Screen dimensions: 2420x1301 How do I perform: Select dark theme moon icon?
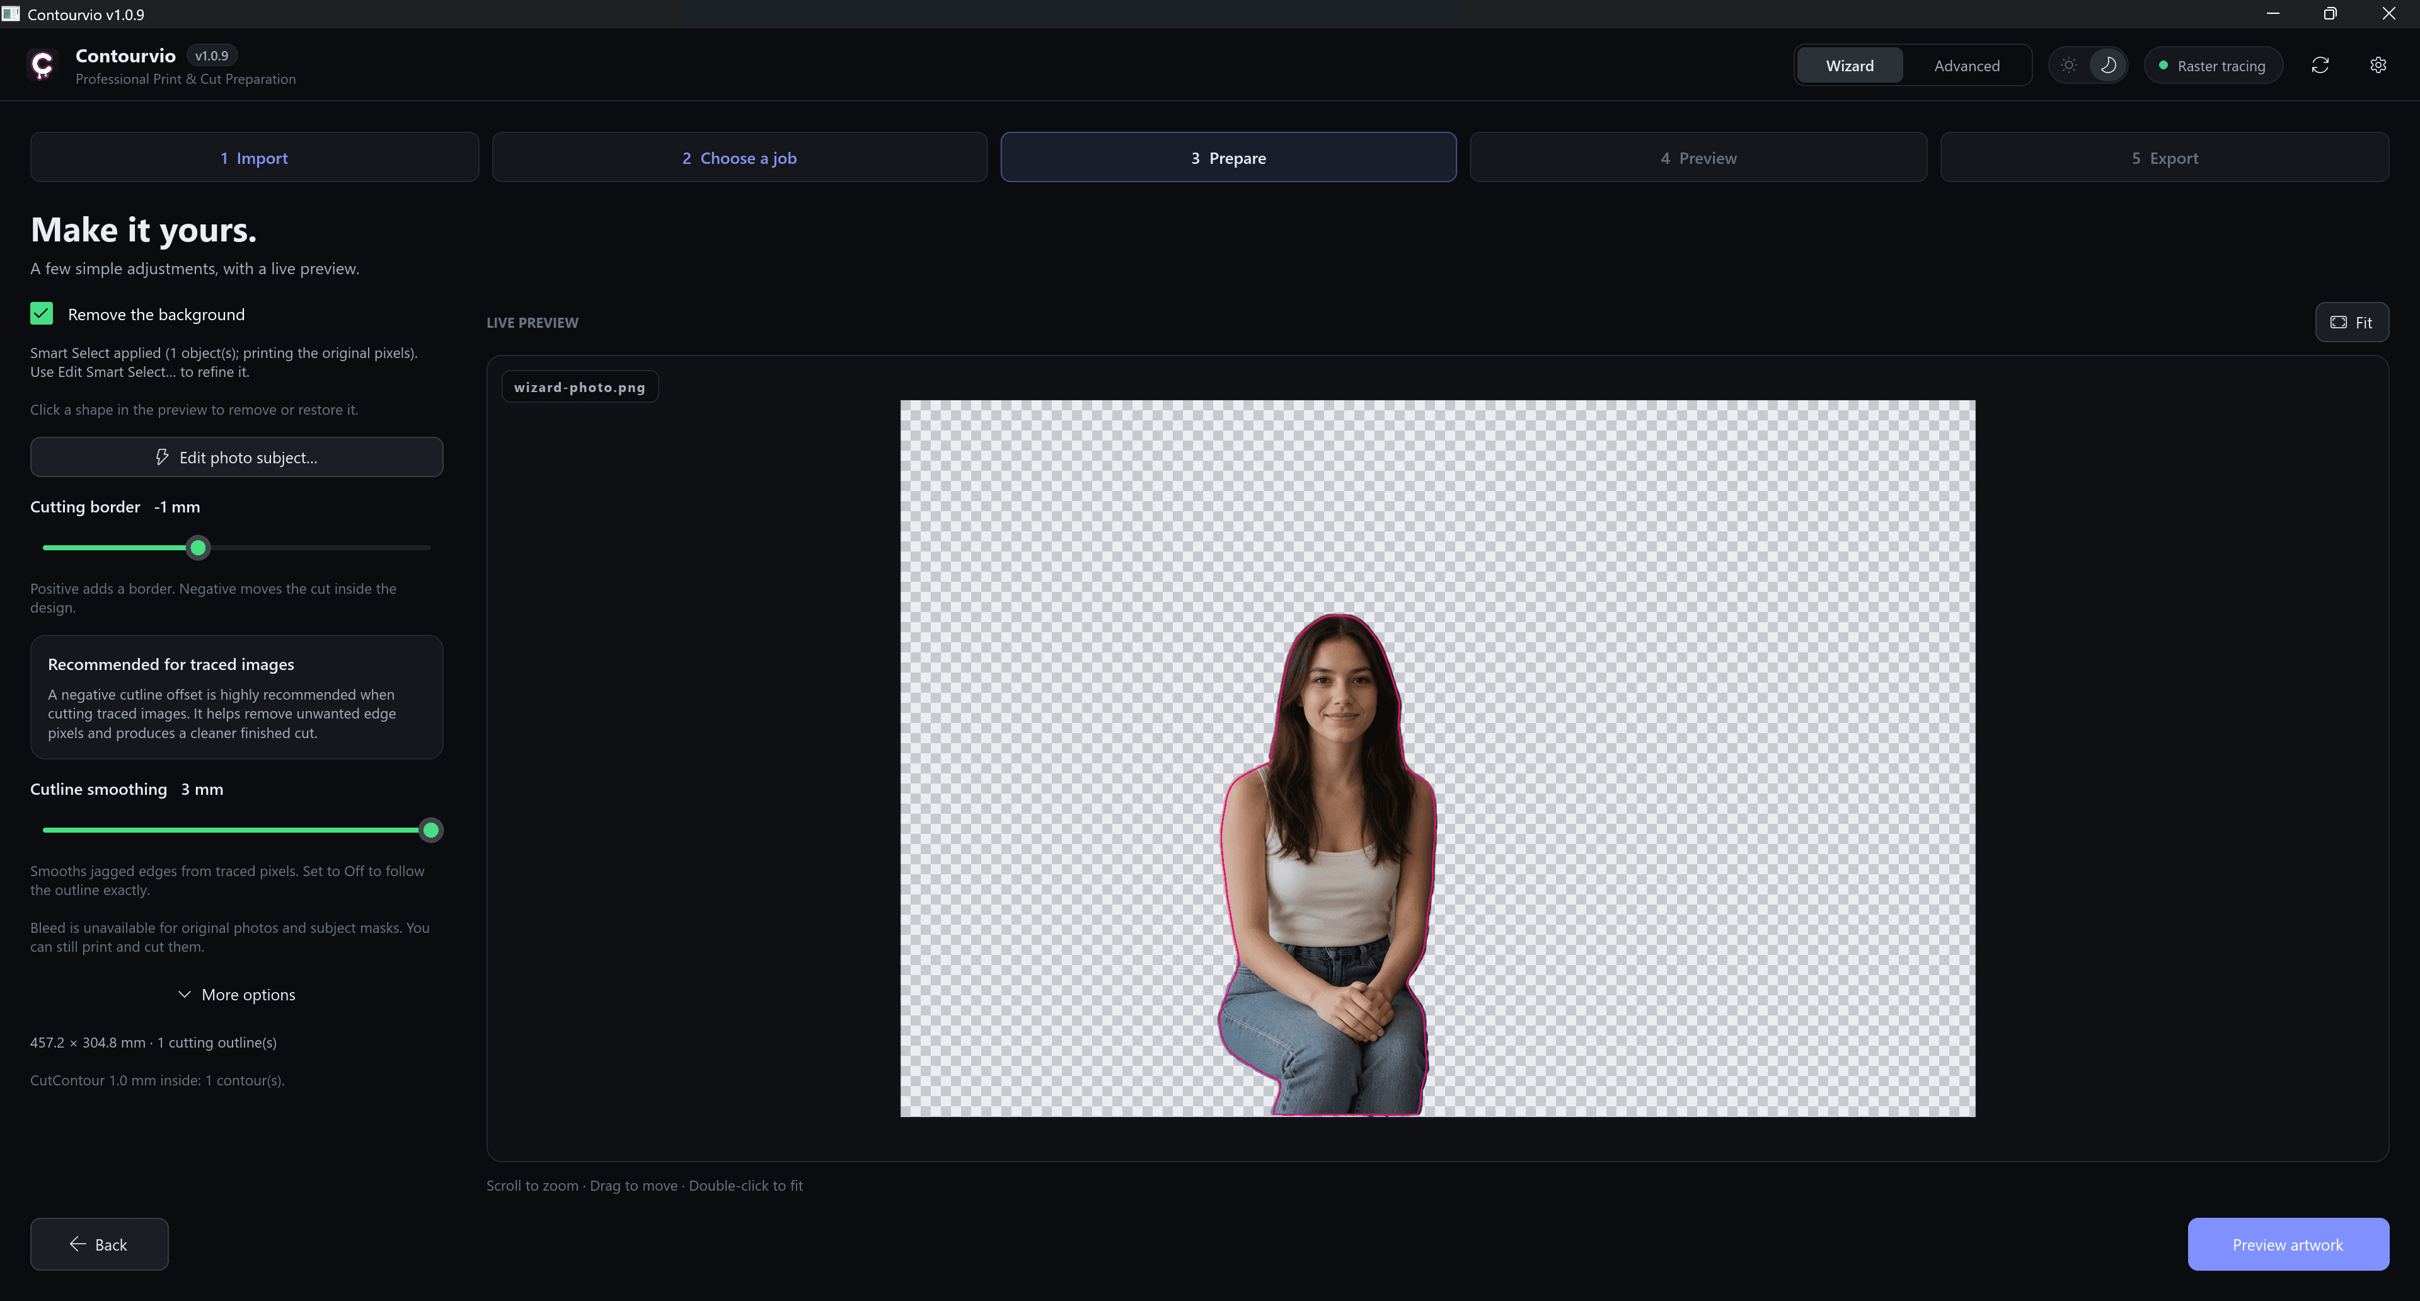(x=2108, y=65)
